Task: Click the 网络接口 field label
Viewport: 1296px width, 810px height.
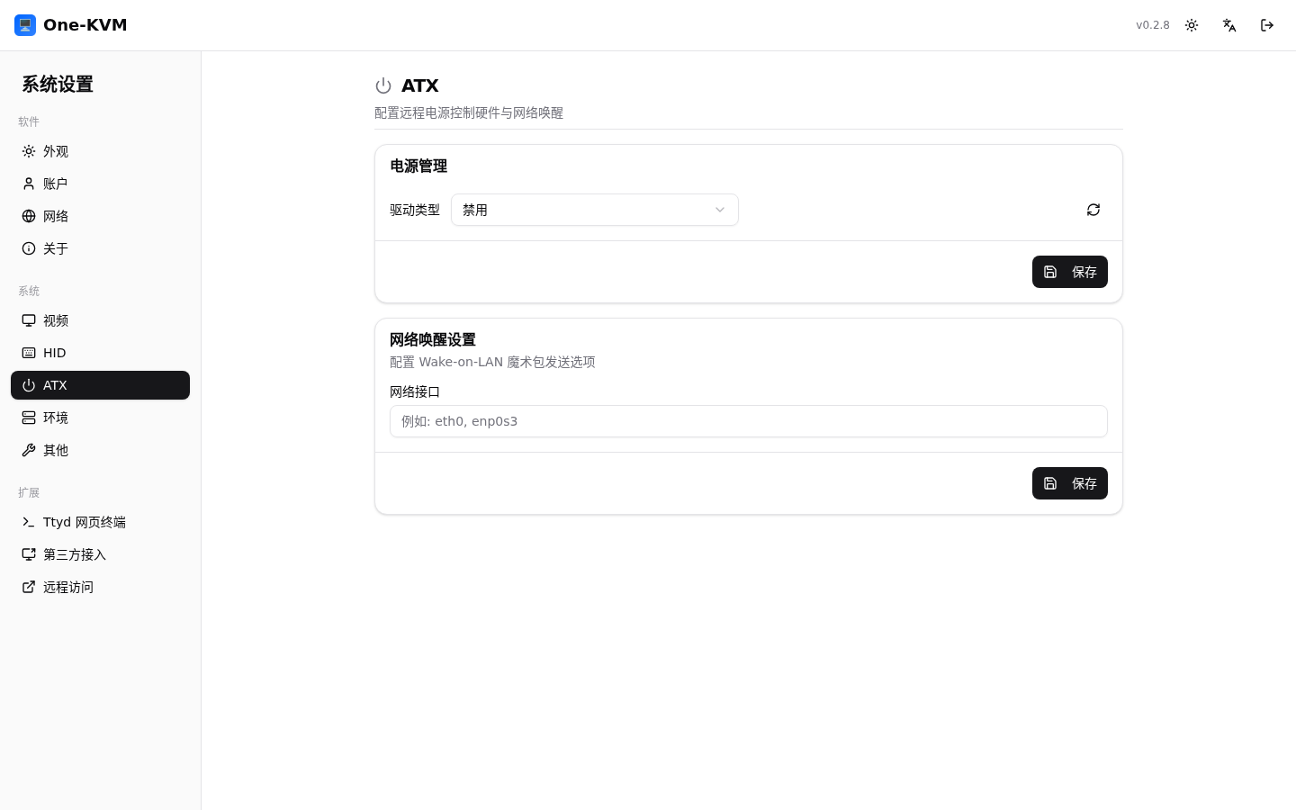Action: coord(415,391)
